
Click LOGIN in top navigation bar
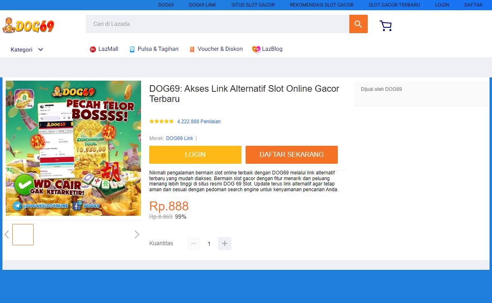coord(442,5)
